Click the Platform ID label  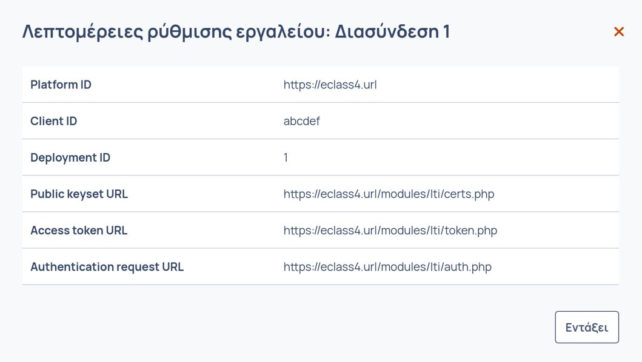click(61, 85)
